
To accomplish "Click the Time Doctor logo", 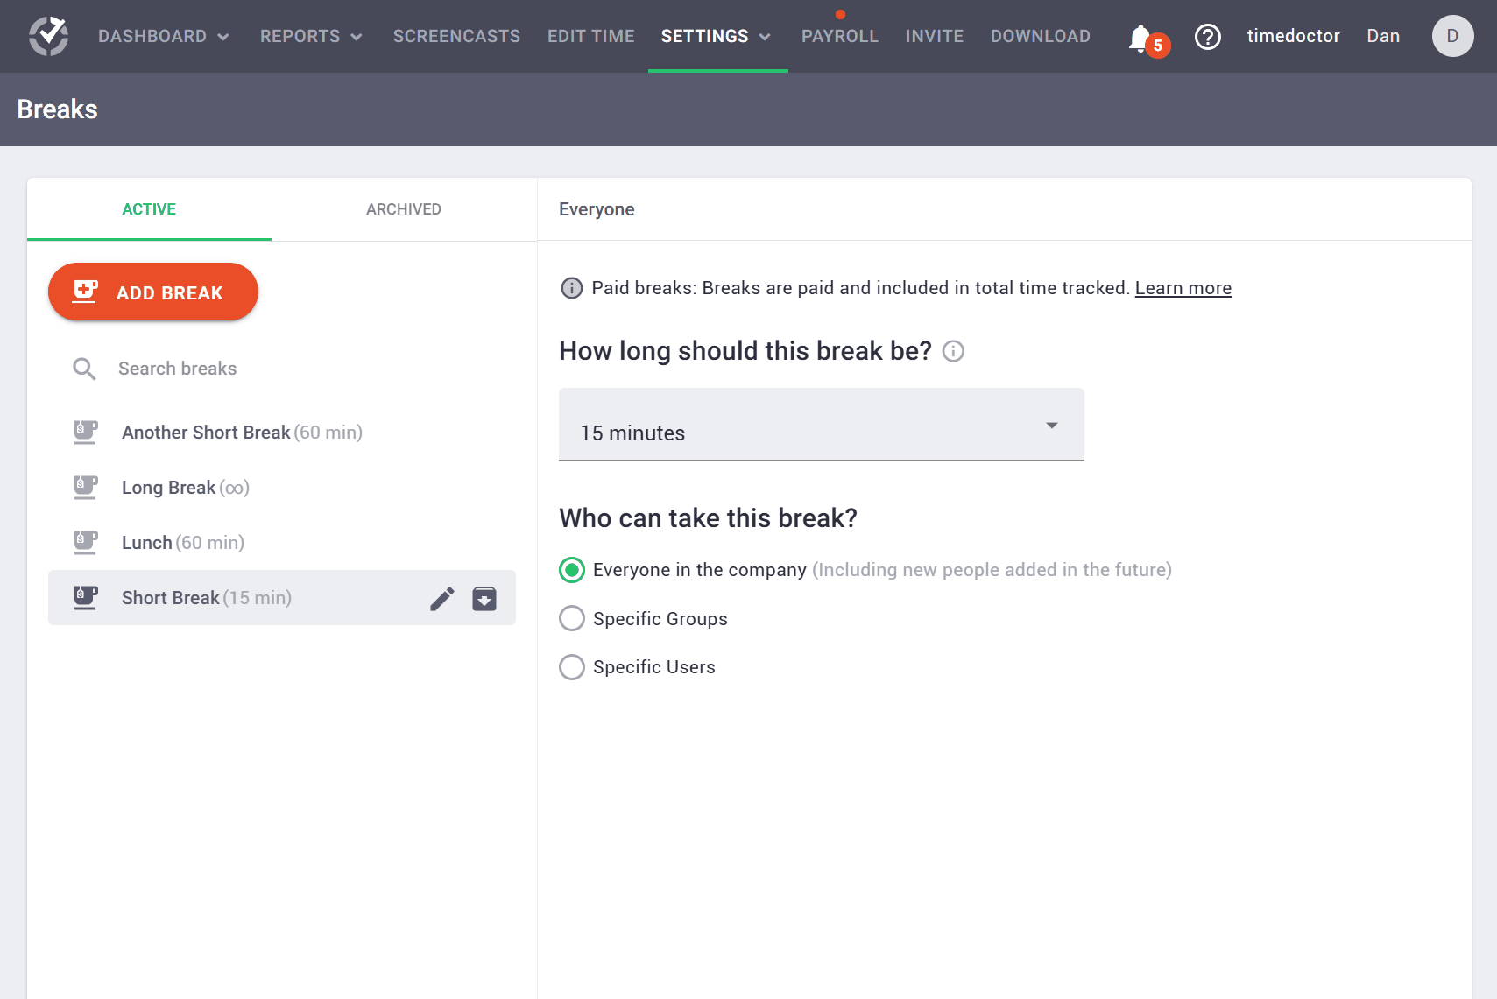I will point(49,36).
